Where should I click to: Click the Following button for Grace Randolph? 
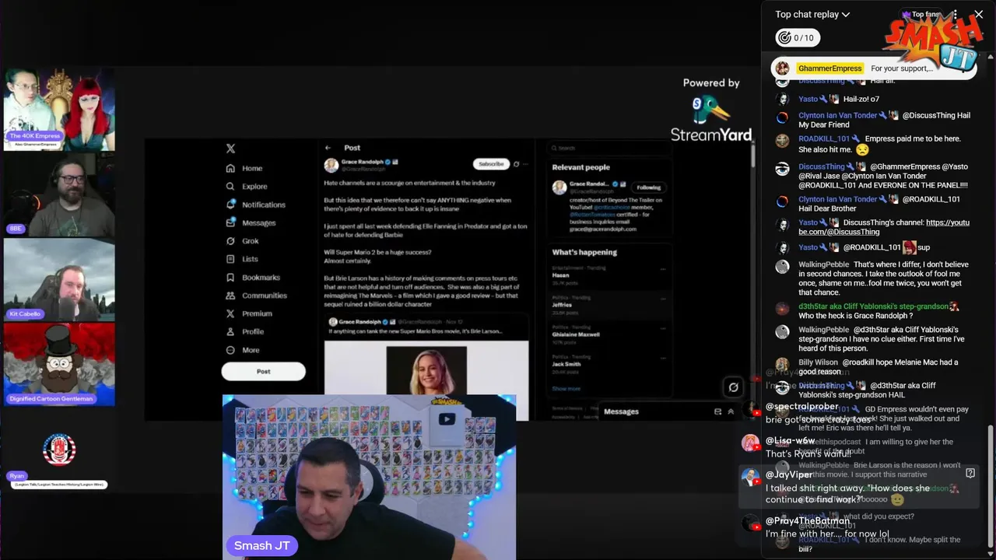click(648, 187)
